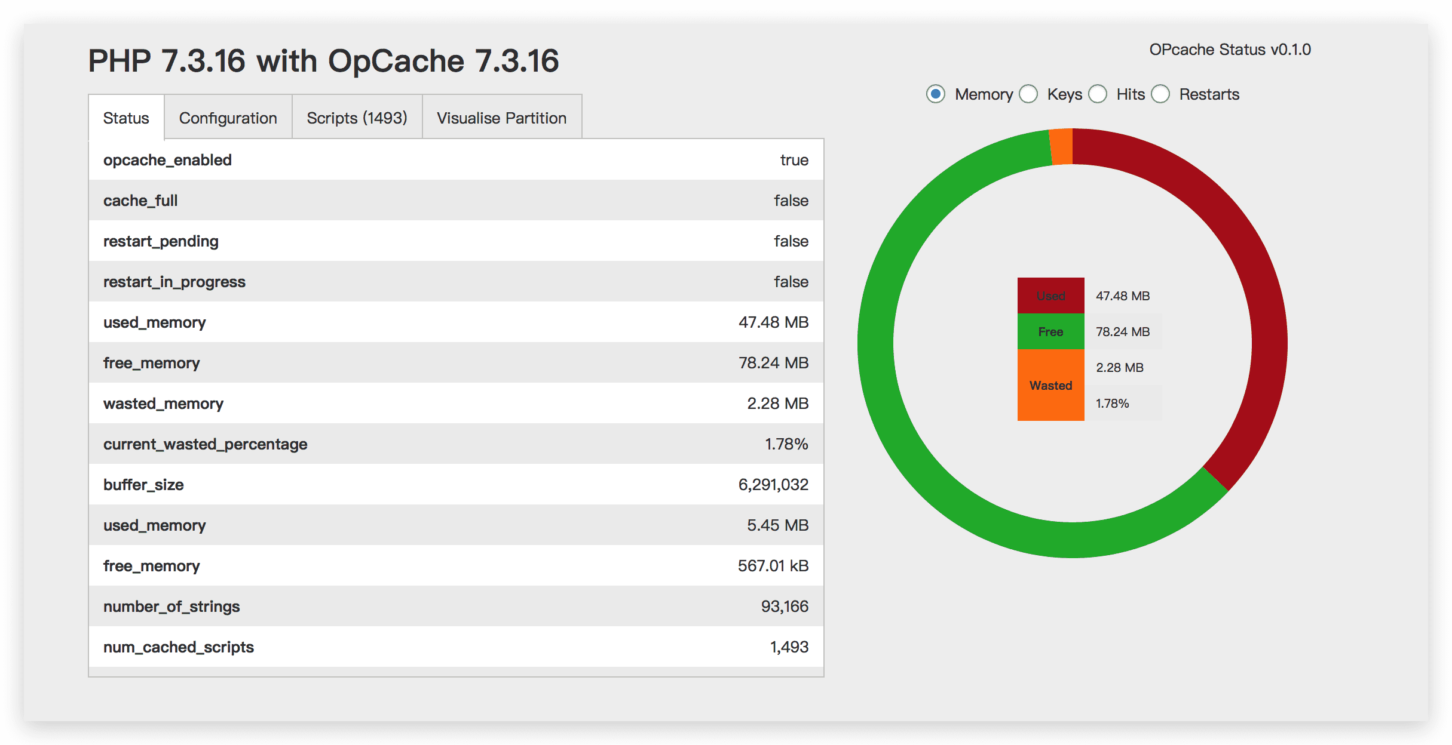Click the 1.78% value in the table
This screenshot has height=745, width=1452.
click(x=786, y=444)
